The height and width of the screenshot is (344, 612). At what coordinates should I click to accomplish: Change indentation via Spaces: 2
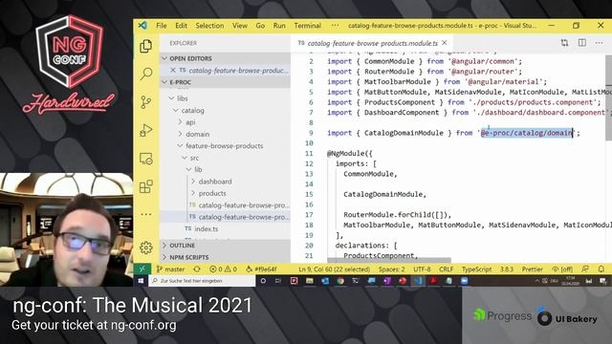click(x=391, y=269)
